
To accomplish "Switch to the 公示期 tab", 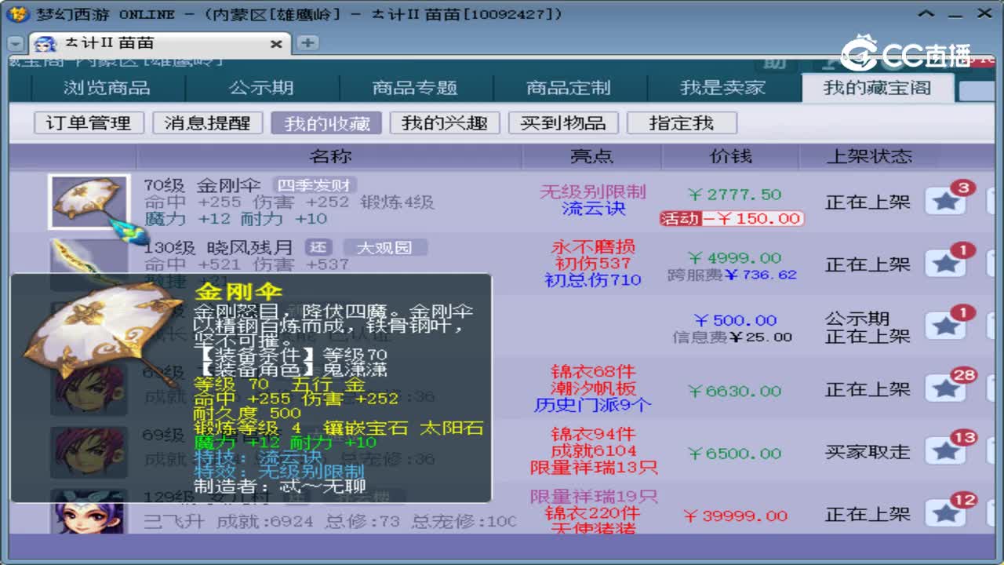I will (x=261, y=88).
